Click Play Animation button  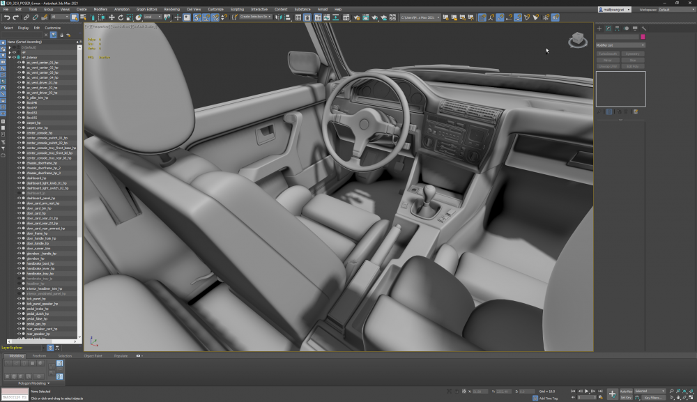587,392
